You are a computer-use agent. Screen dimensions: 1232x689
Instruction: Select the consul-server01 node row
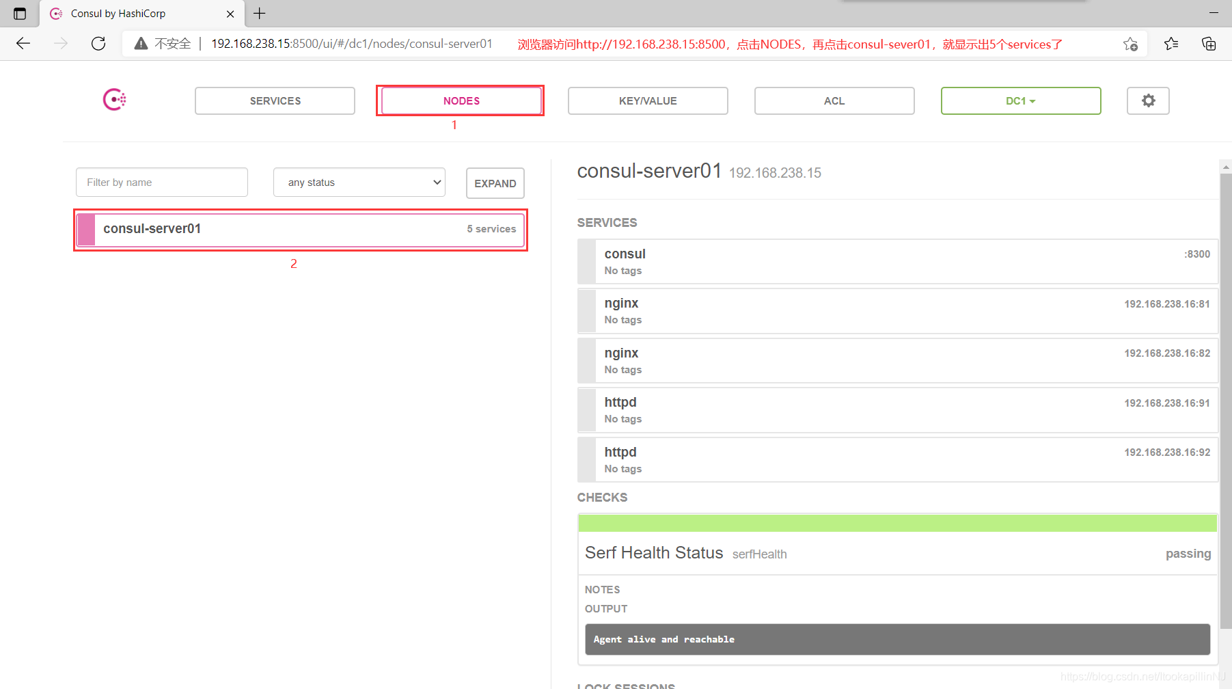(301, 230)
